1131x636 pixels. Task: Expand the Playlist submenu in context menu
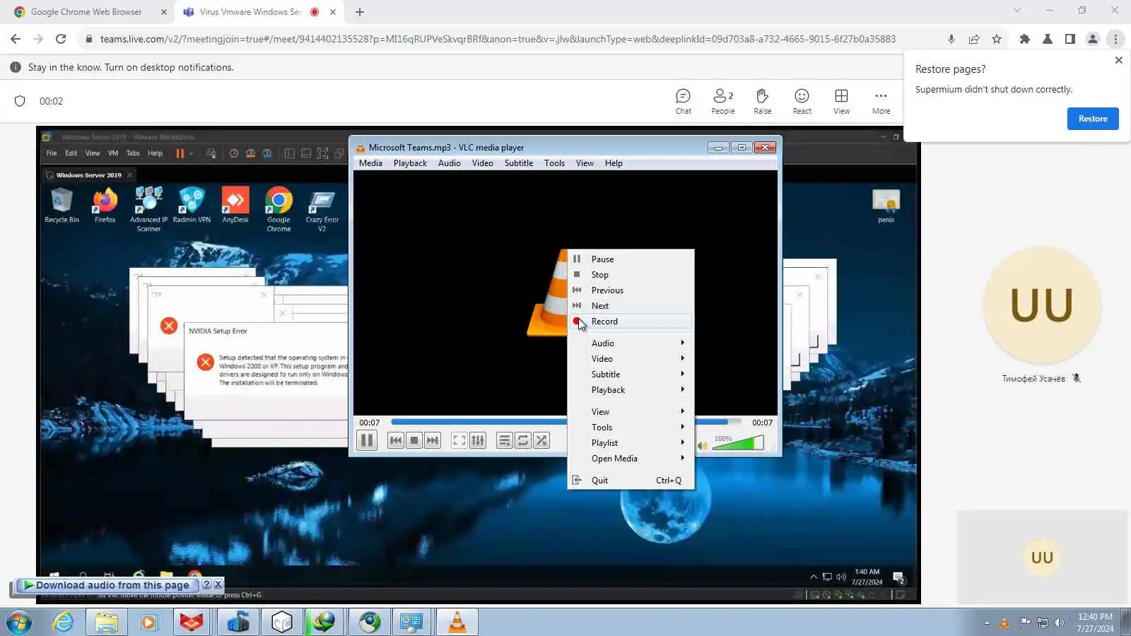[631, 443]
